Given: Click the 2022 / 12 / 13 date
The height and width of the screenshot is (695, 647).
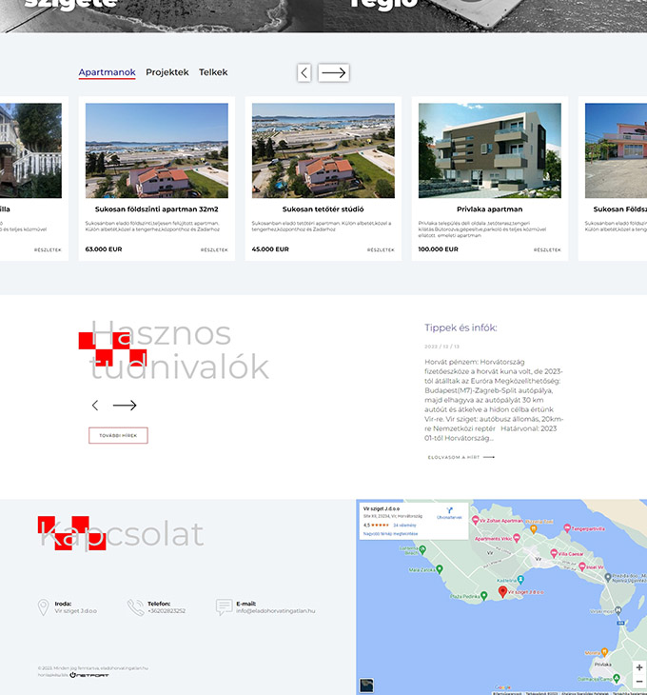Looking at the screenshot, I should click(x=442, y=347).
